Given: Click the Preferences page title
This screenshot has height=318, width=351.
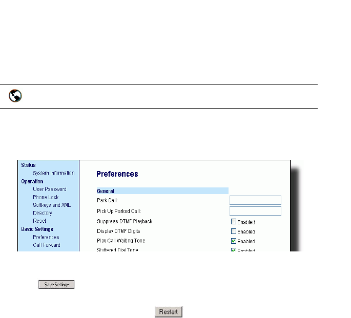Looking at the screenshot, I should 117,174.
